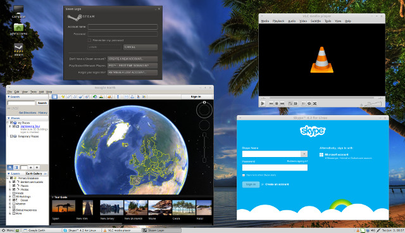Open the Steam desktop icon
Image resolution: width=405 pixels, height=233 pixels.
(18, 49)
